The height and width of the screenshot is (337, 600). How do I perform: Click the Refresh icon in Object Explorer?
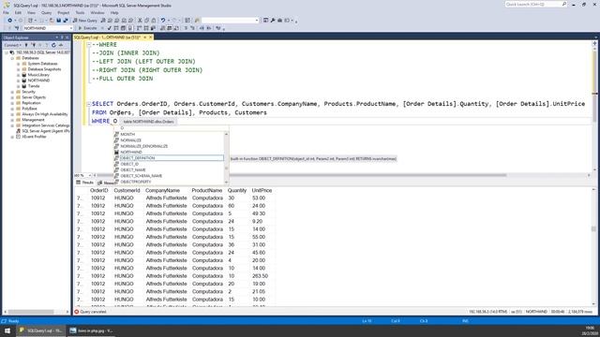(x=53, y=45)
